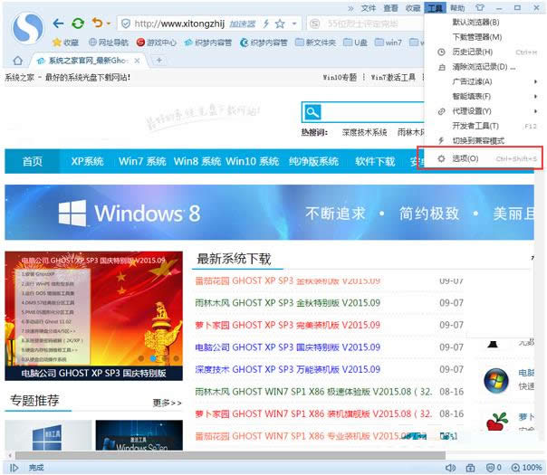The height and width of the screenshot is (475, 547).
Task: Open the 收藏 favorites star button
Action: point(65,43)
